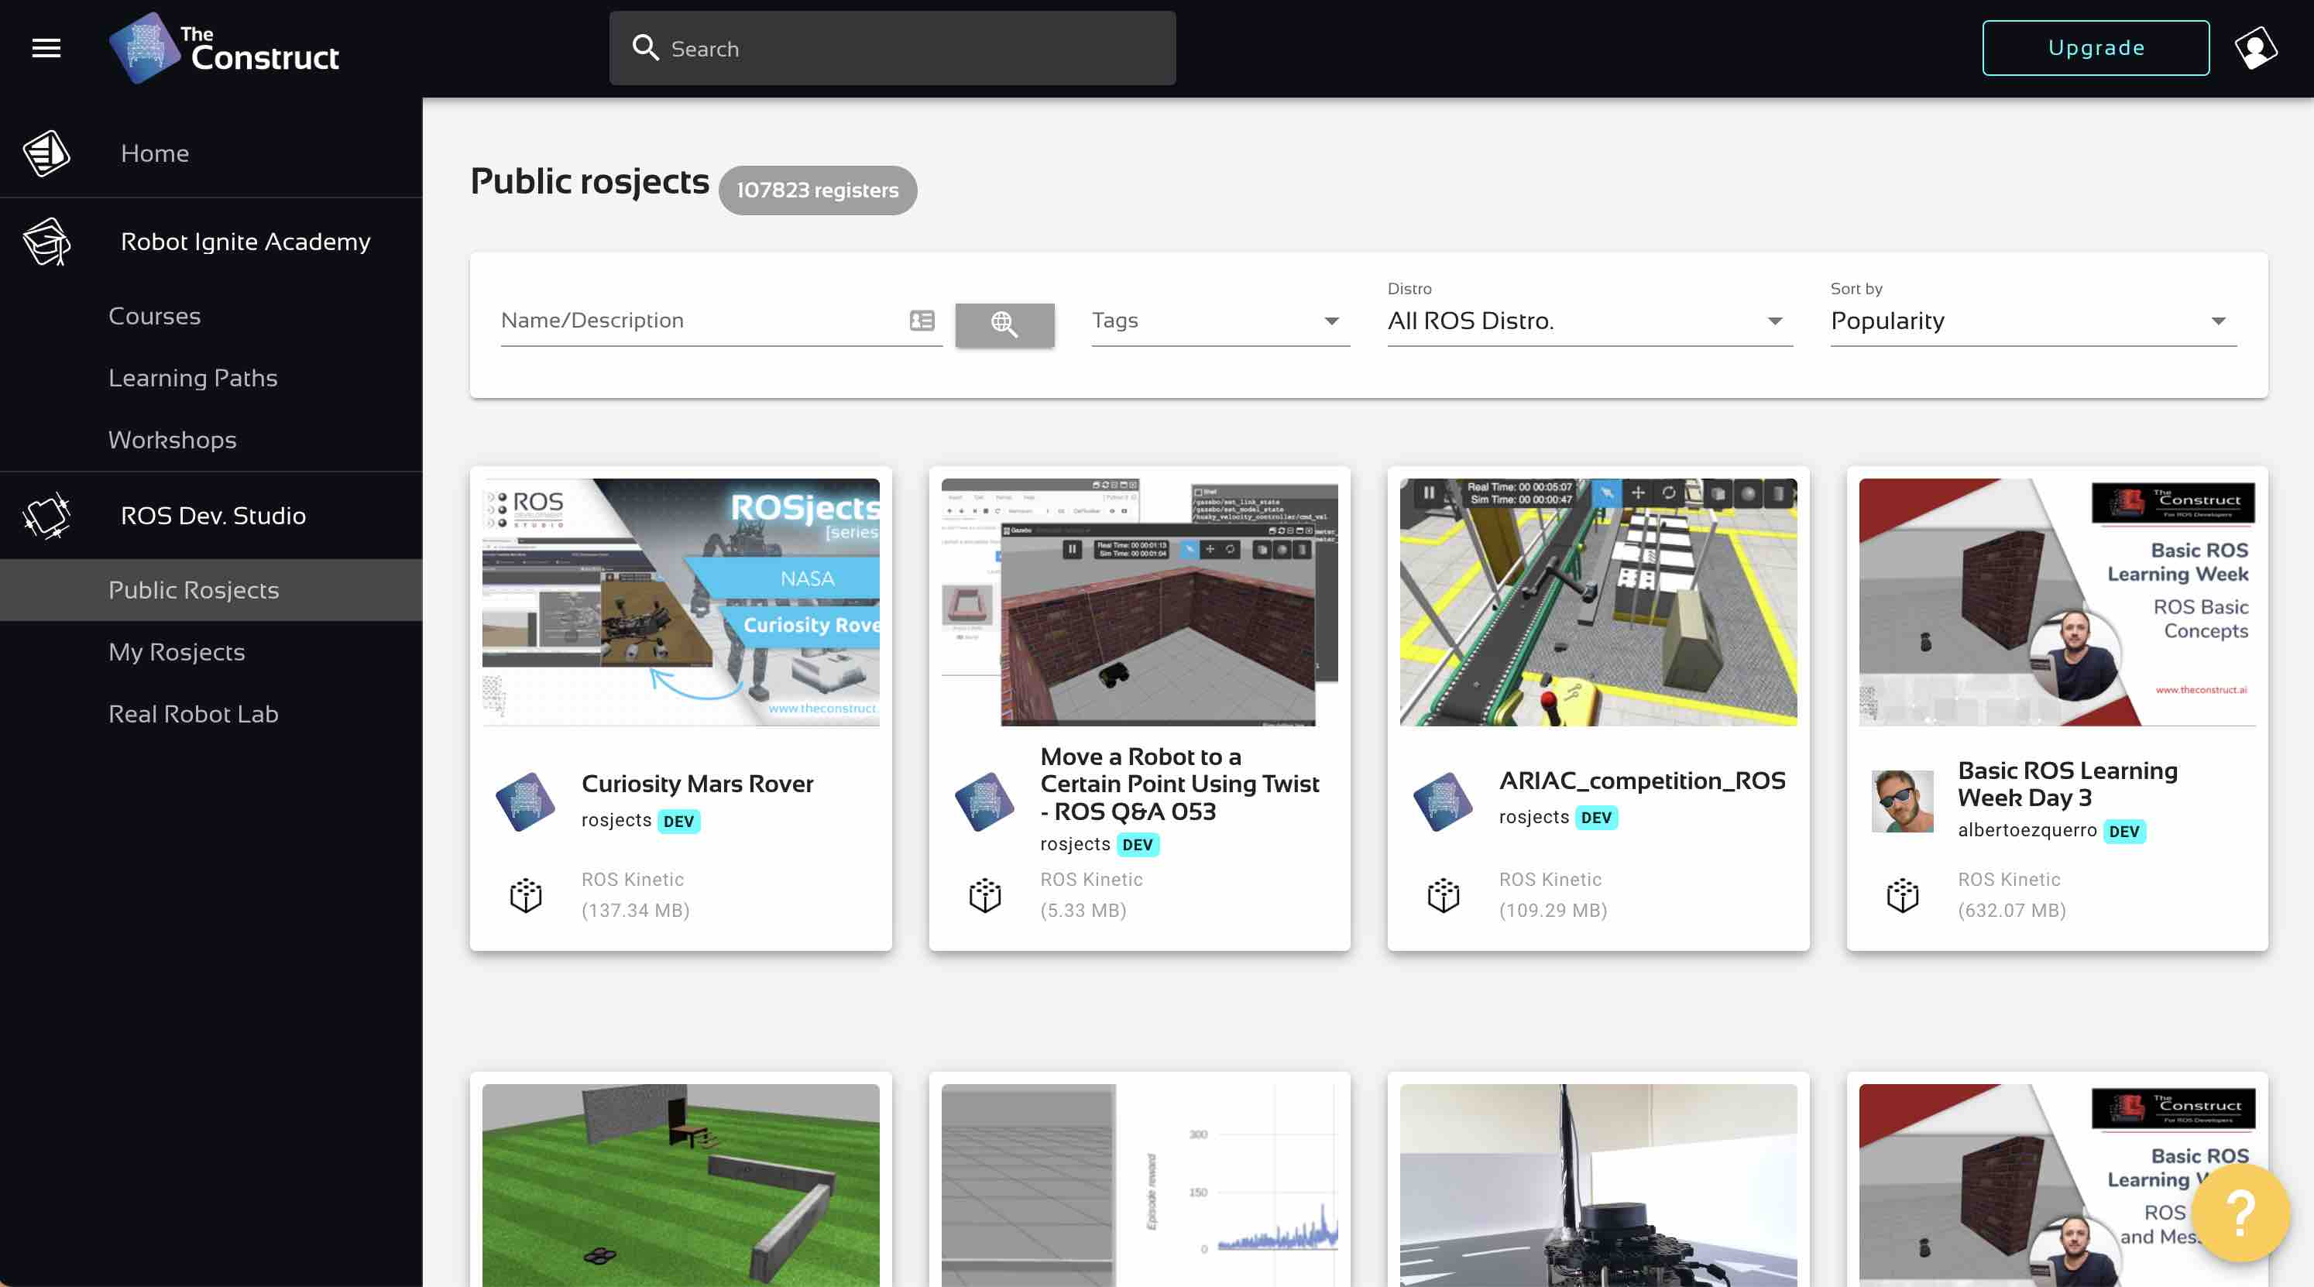Open the hamburger menu
The image size is (2314, 1287).
46,47
